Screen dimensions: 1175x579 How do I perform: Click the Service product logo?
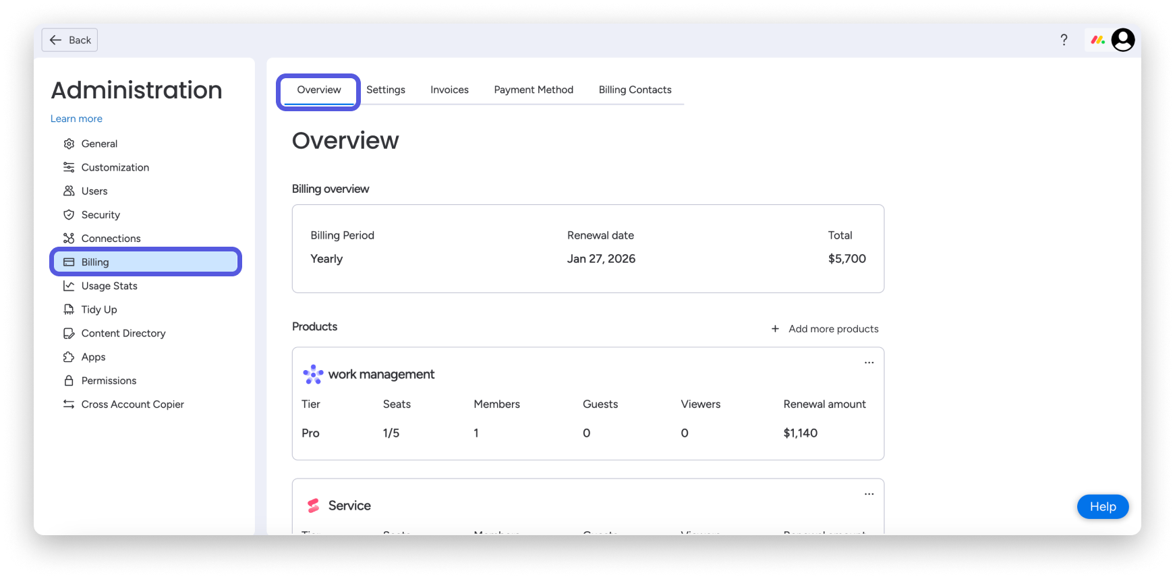313,506
